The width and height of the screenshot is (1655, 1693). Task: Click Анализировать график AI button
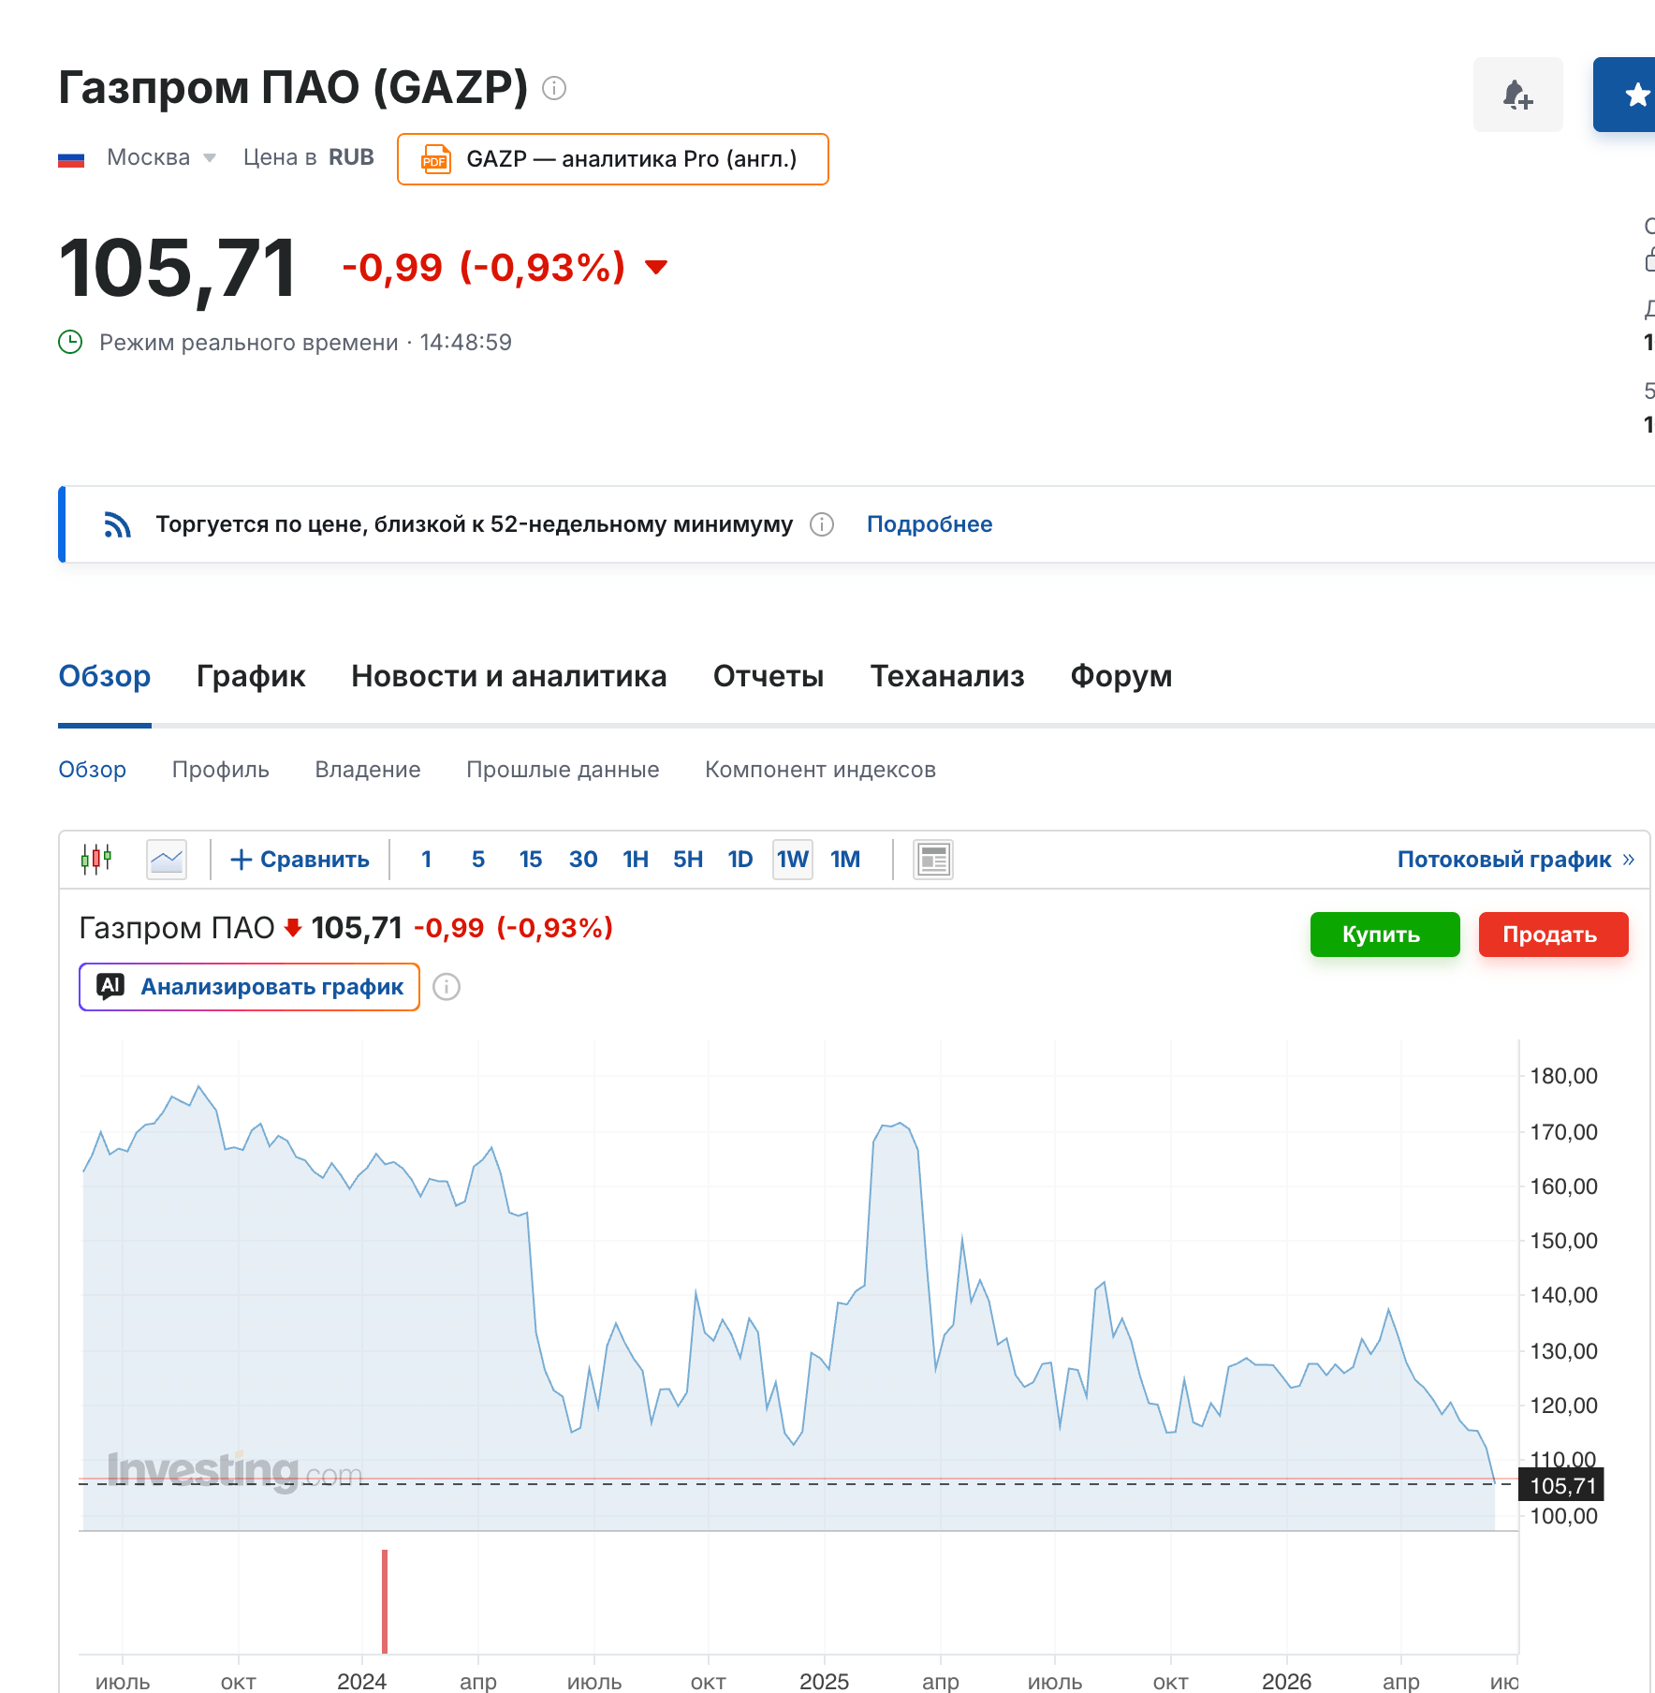coord(249,987)
